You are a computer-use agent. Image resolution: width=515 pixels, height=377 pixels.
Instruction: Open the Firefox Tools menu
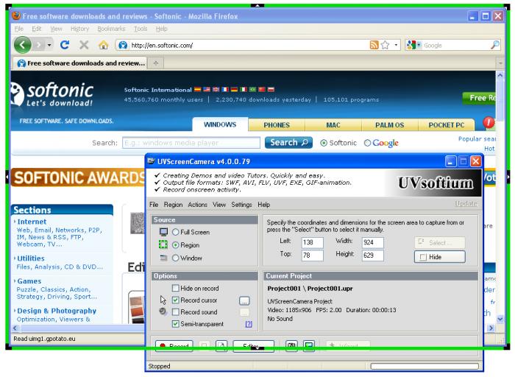141,29
